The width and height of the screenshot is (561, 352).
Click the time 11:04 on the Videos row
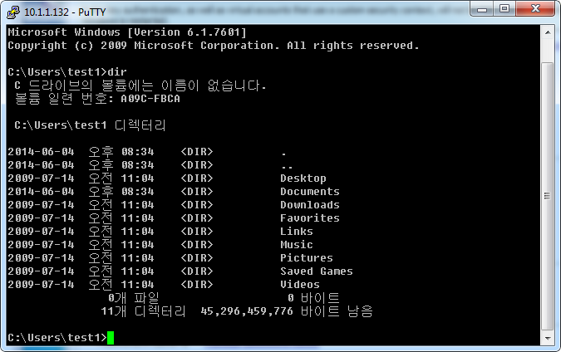coord(137,285)
